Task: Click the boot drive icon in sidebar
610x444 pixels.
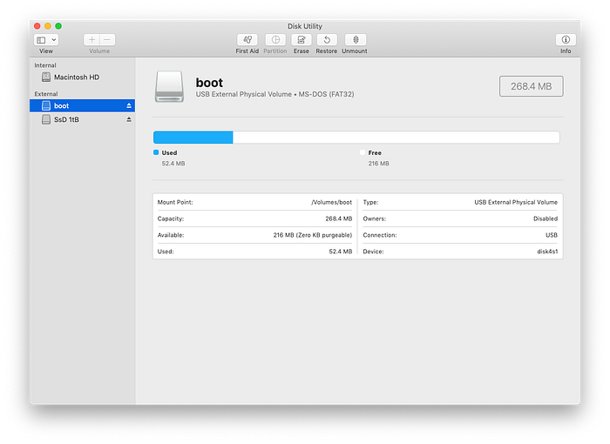Action: 46,105
